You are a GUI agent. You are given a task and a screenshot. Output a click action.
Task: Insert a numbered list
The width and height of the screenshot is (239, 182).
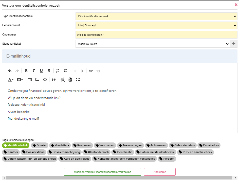(58, 71)
